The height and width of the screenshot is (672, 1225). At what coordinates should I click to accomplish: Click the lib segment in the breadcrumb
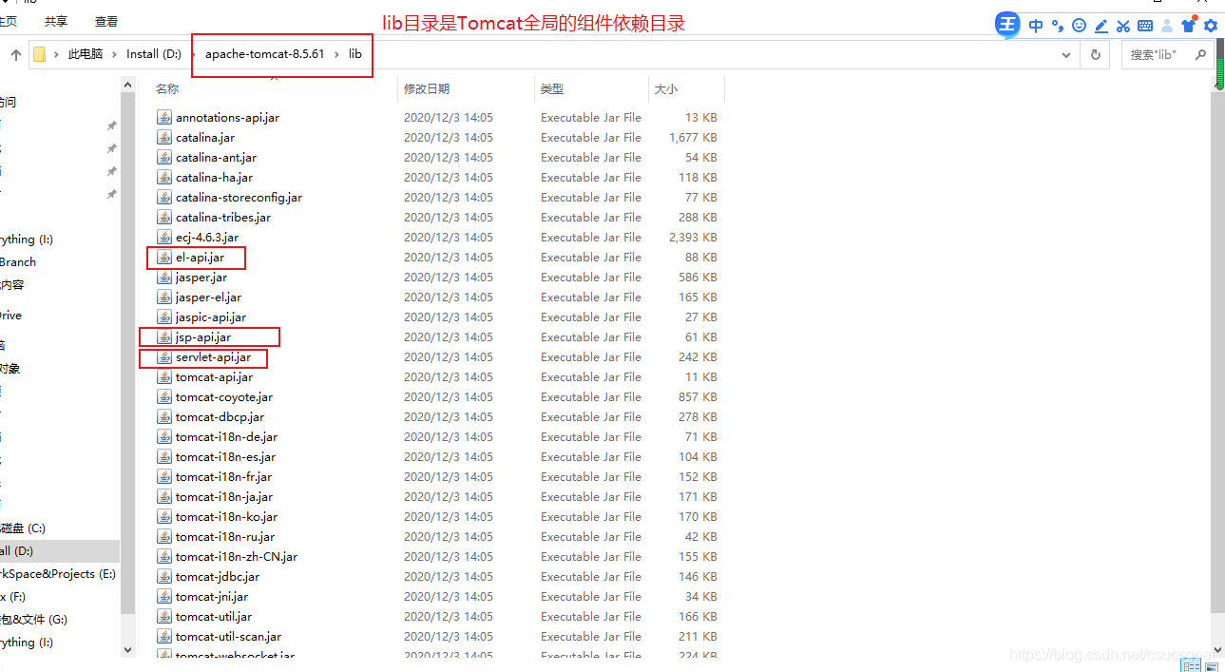(354, 55)
